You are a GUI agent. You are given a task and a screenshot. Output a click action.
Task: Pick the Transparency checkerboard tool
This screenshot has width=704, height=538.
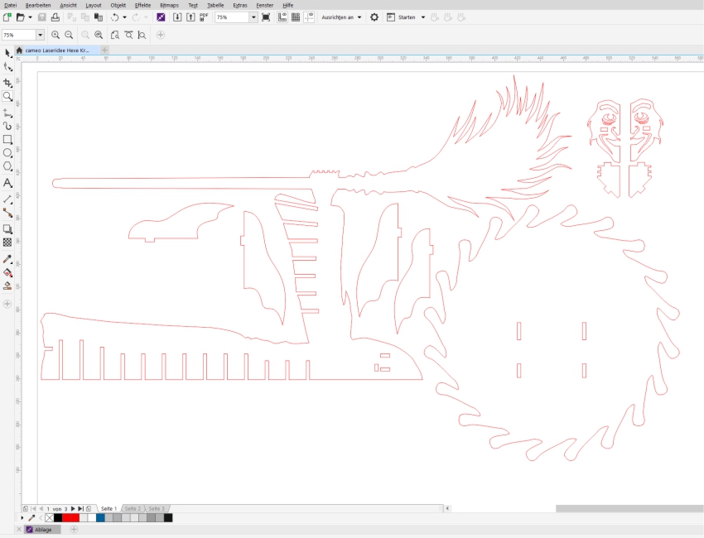pyautogui.click(x=7, y=243)
